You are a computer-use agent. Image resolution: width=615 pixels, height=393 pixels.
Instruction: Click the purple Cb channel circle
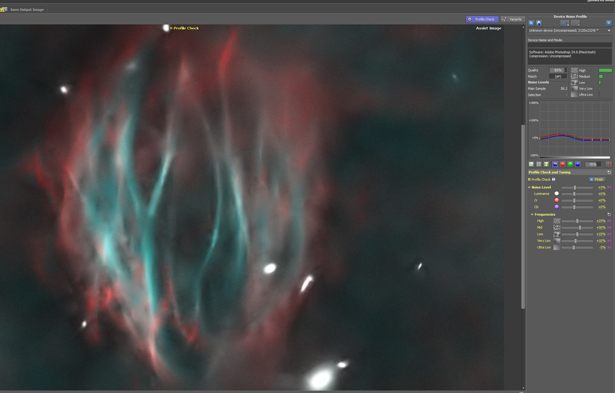pos(557,207)
